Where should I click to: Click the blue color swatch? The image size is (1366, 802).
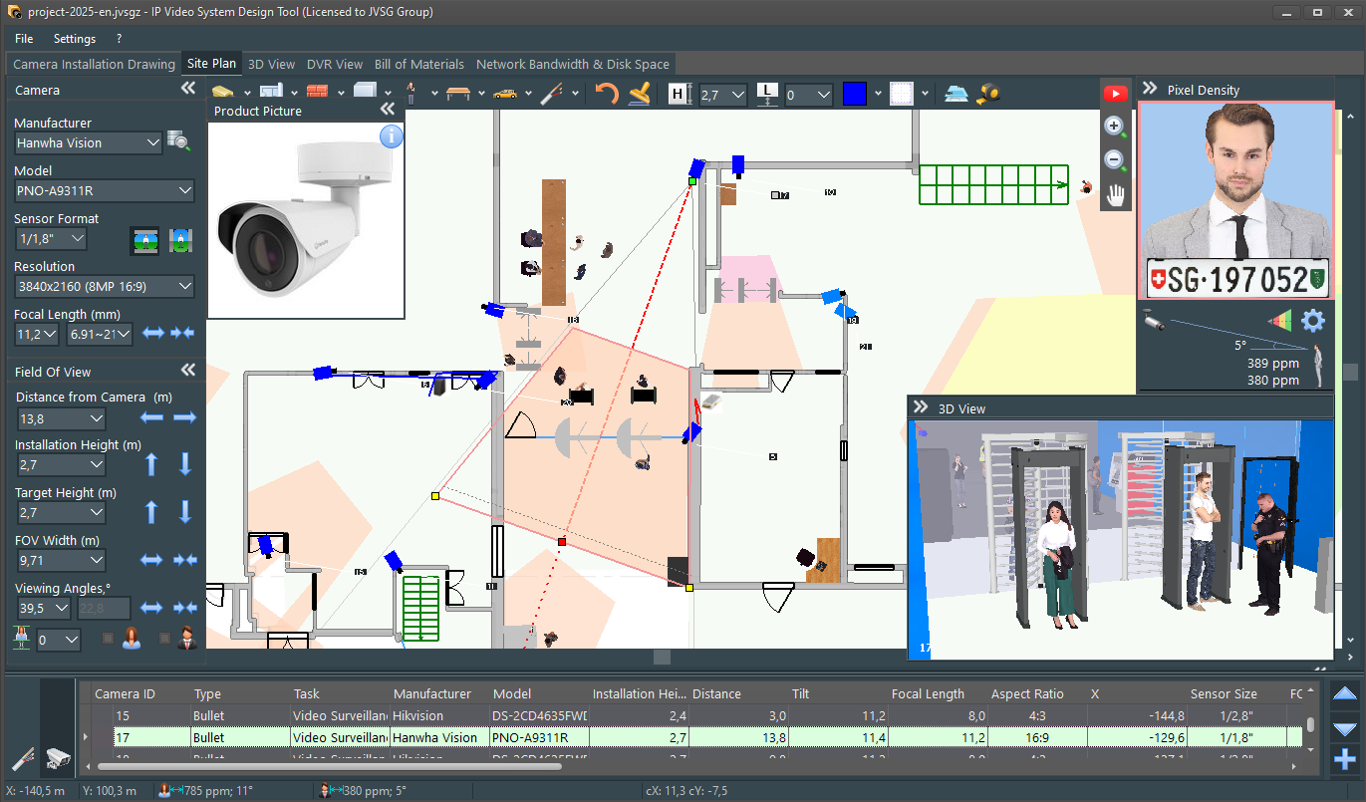point(855,94)
